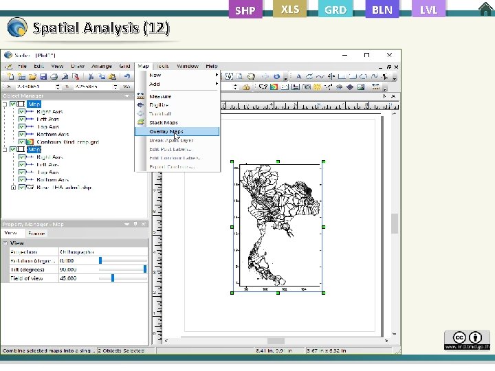This screenshot has width=495, height=371.
Task: Toggle visibility of first Map object
Action: pyautogui.click(x=13, y=104)
